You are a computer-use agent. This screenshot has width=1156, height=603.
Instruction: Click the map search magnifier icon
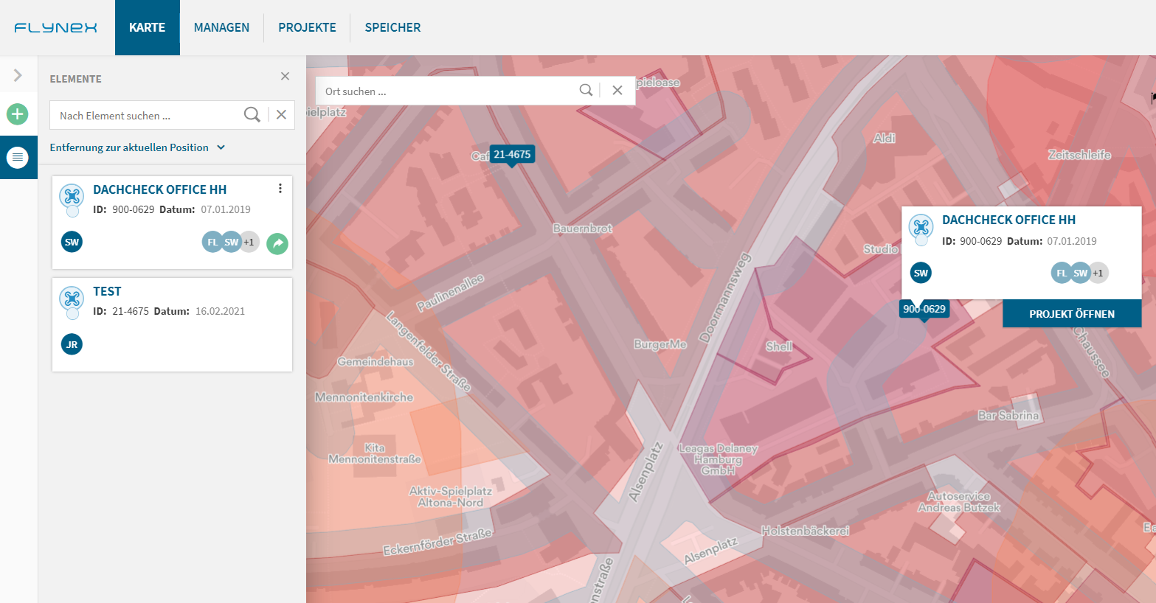(x=586, y=90)
